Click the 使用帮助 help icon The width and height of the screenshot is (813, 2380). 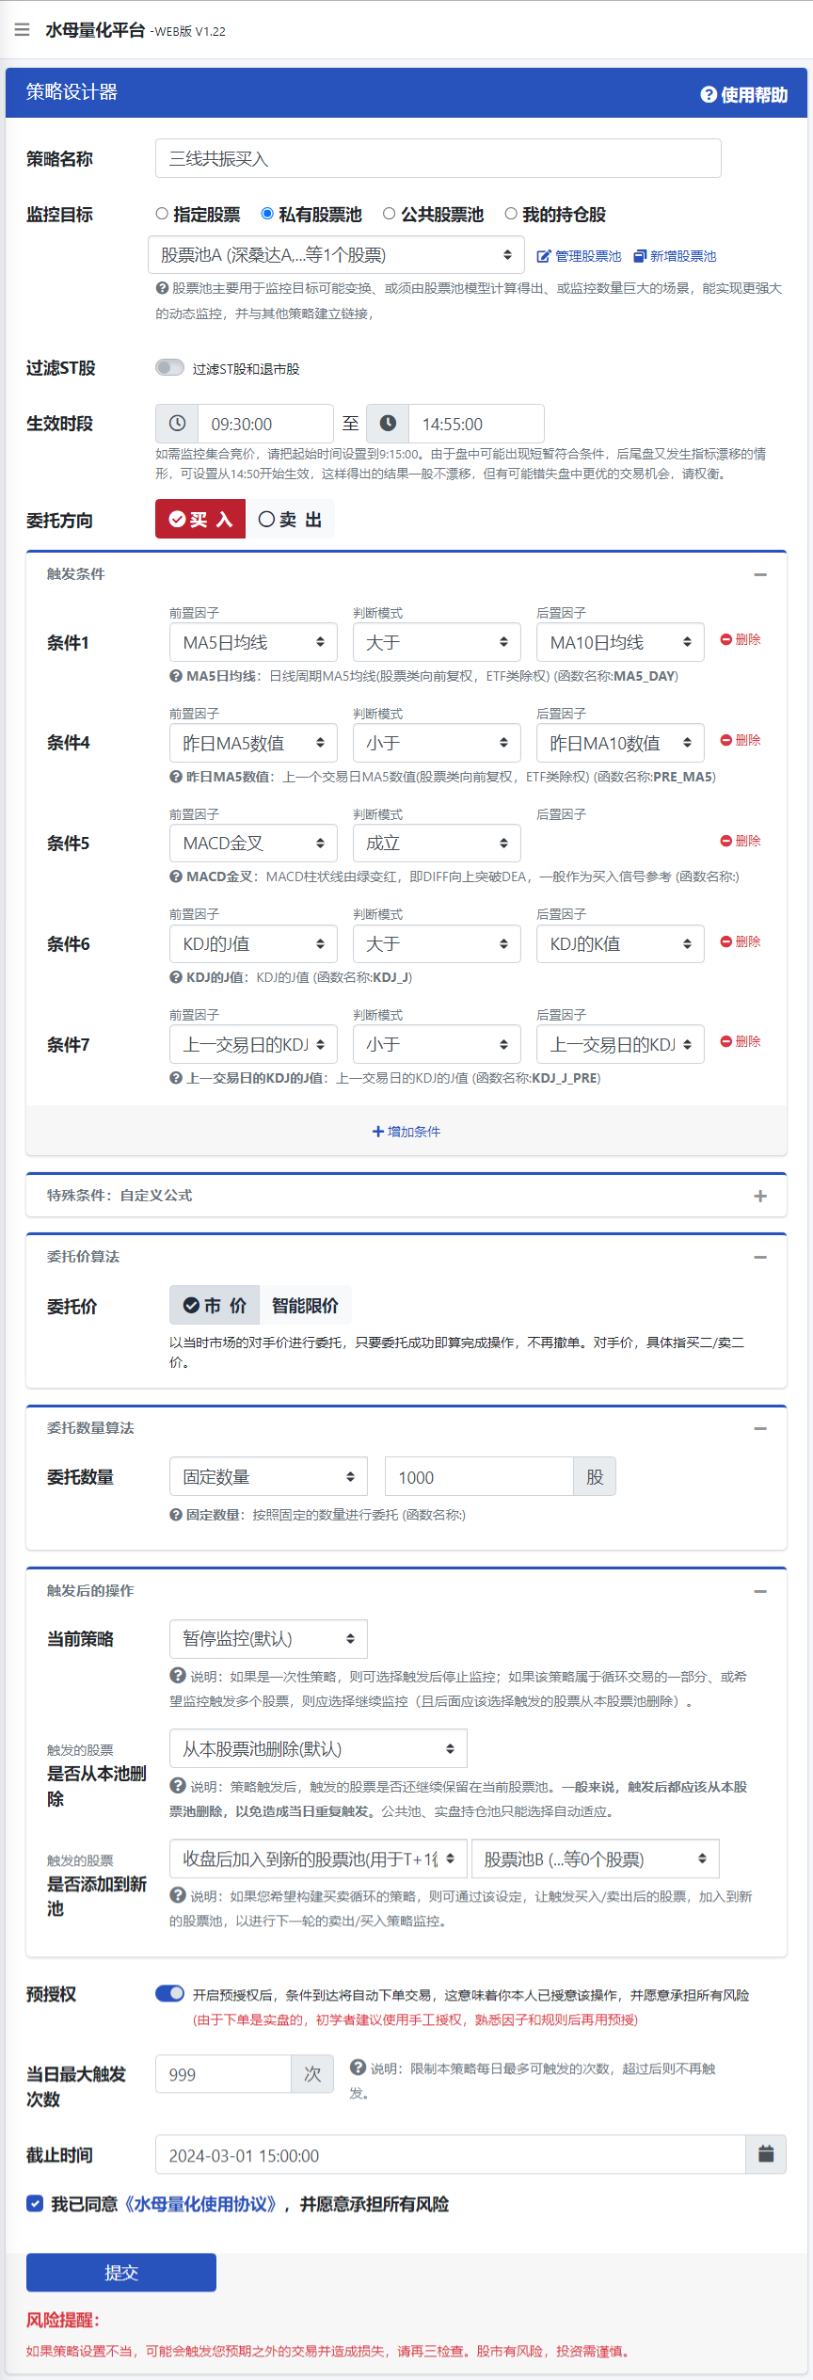709,95
